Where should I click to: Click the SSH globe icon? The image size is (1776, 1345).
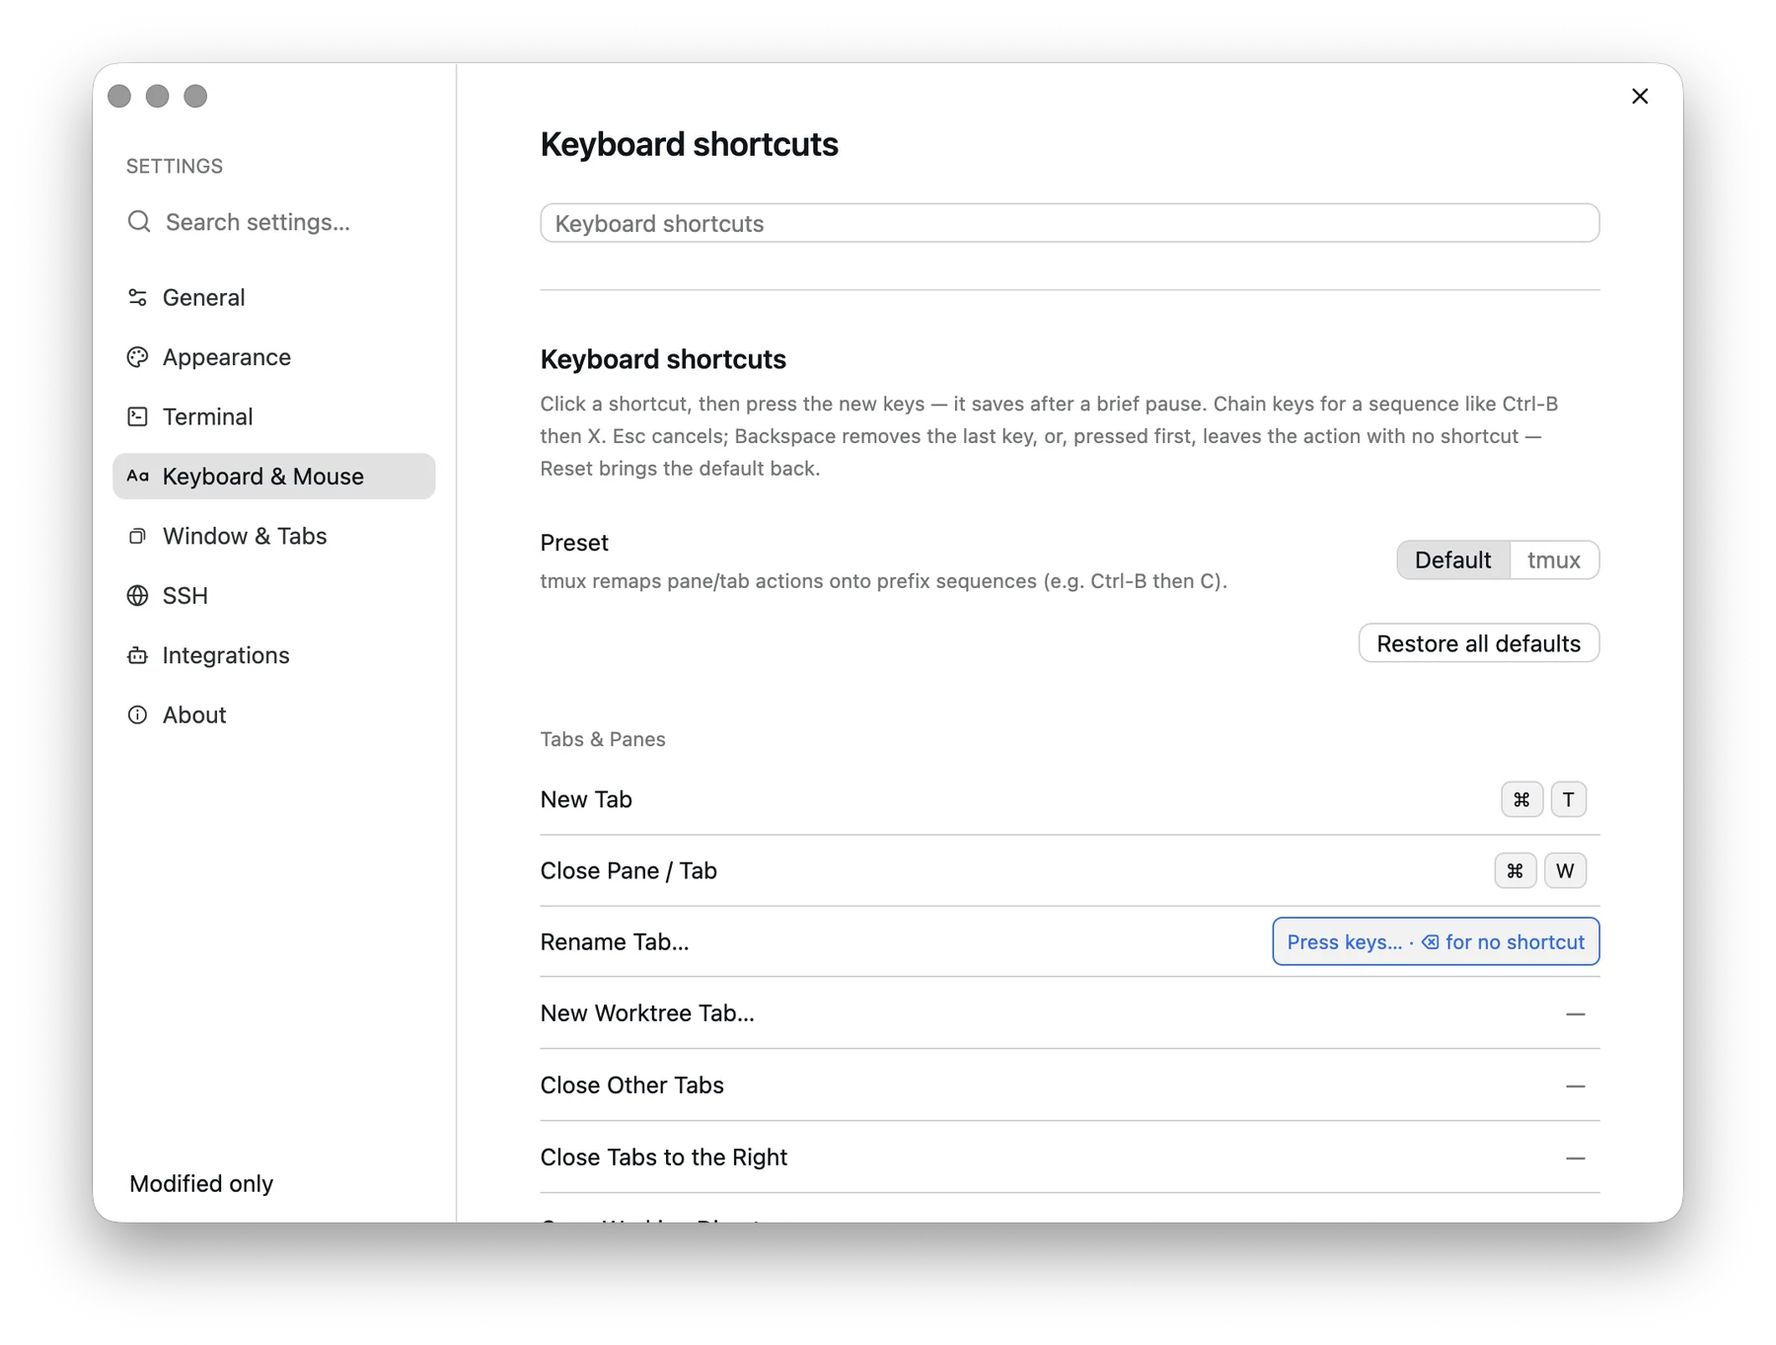137,596
